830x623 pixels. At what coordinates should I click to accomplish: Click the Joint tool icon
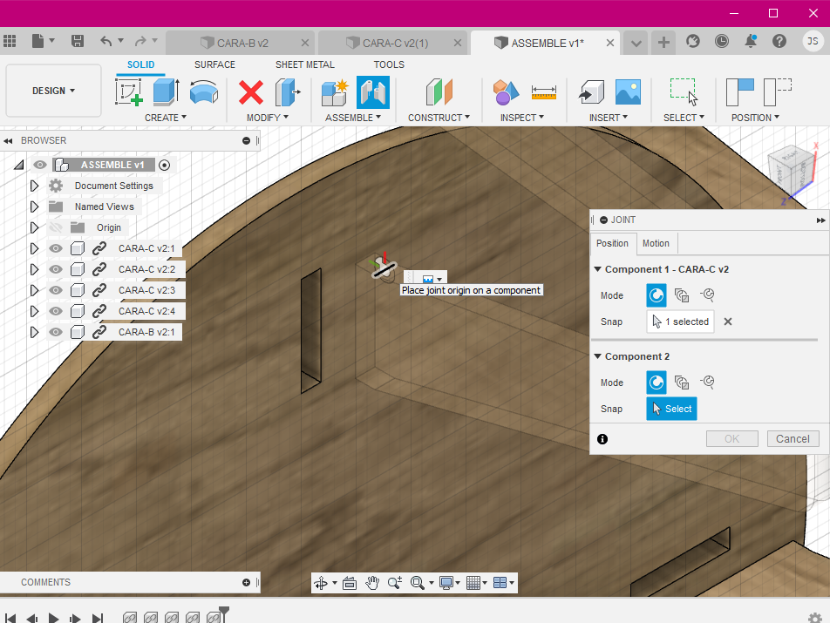(x=372, y=92)
